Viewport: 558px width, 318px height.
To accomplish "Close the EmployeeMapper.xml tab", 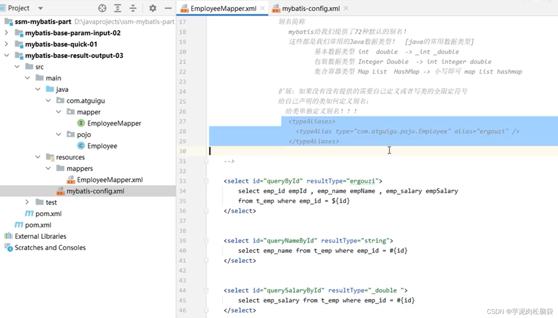I will click(x=263, y=8).
